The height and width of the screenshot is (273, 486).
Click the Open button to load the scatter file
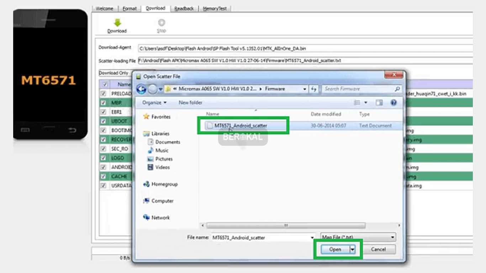pos(335,249)
